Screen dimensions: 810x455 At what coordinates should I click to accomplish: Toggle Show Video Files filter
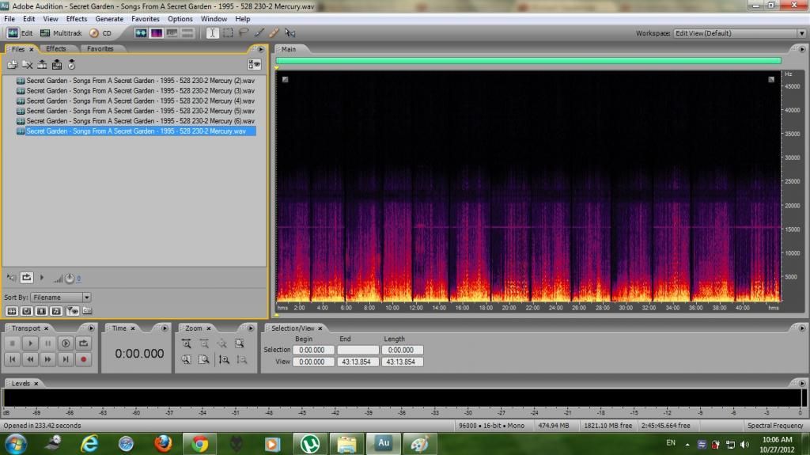point(41,311)
